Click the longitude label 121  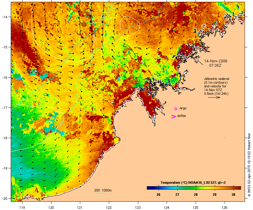coord(80,208)
